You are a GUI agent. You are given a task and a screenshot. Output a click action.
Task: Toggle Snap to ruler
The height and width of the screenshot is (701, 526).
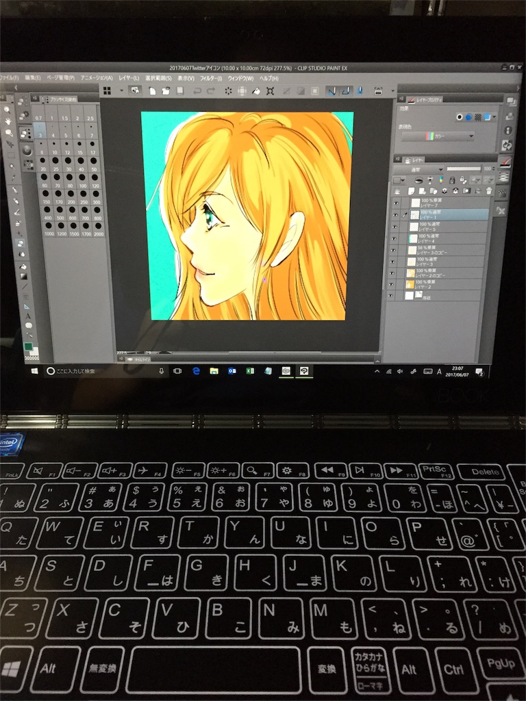[x=331, y=91]
